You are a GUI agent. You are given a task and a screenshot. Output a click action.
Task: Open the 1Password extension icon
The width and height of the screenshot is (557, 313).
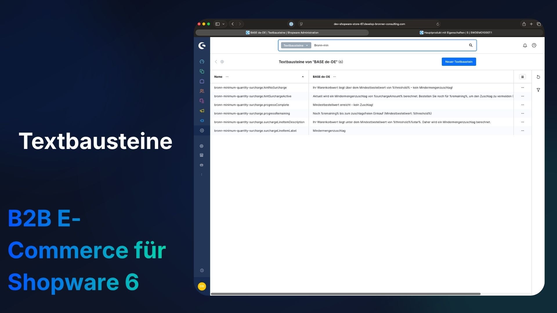point(291,24)
